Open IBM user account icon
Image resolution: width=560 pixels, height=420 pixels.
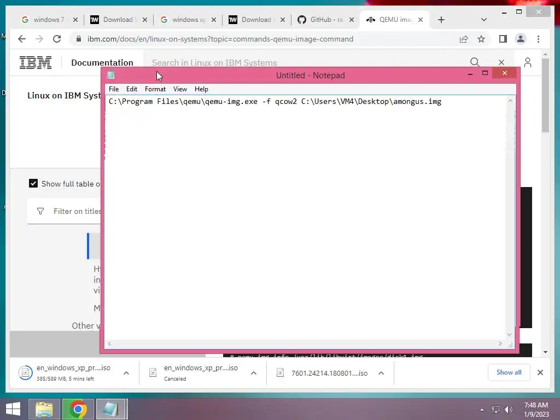click(x=528, y=62)
